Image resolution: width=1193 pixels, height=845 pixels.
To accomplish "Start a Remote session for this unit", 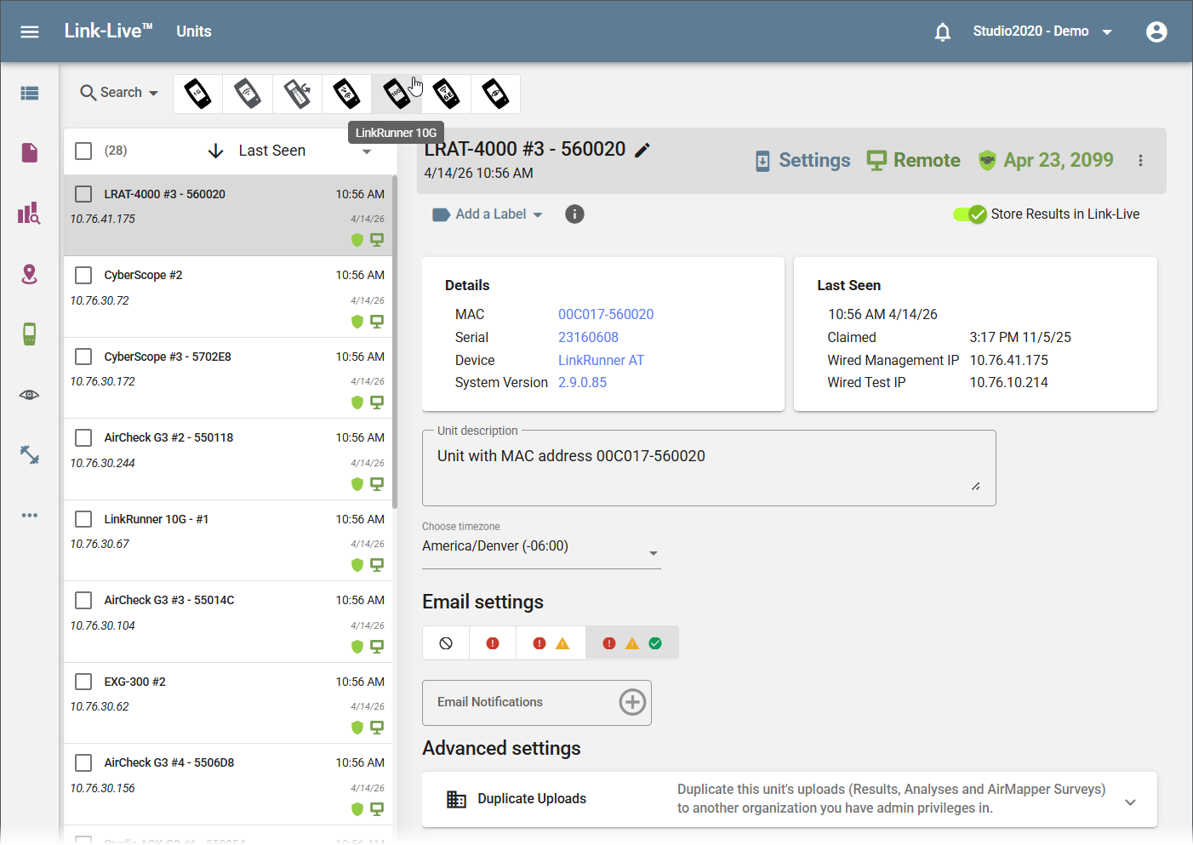I will click(x=913, y=161).
